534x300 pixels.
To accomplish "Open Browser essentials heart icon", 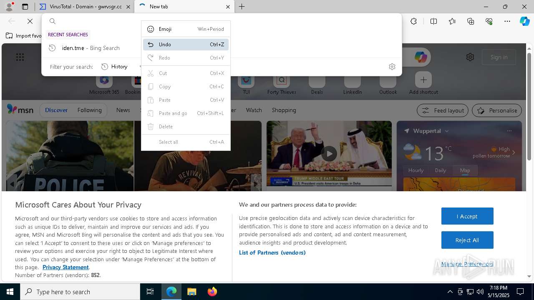I will 489,21.
